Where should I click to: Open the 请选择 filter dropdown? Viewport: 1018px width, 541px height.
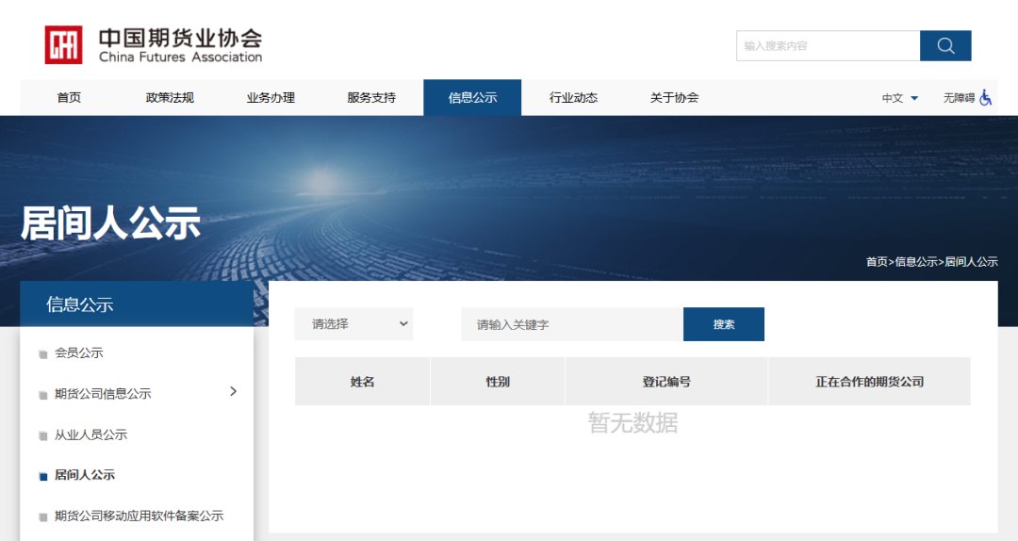[353, 324]
